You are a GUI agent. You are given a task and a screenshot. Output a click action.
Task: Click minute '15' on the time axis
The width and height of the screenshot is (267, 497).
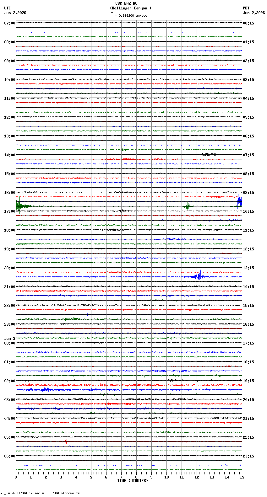(242, 477)
